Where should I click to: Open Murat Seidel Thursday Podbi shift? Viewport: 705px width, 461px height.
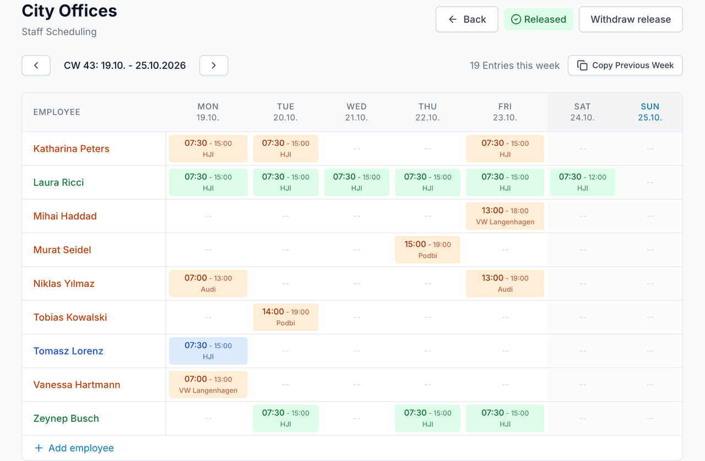click(x=427, y=250)
